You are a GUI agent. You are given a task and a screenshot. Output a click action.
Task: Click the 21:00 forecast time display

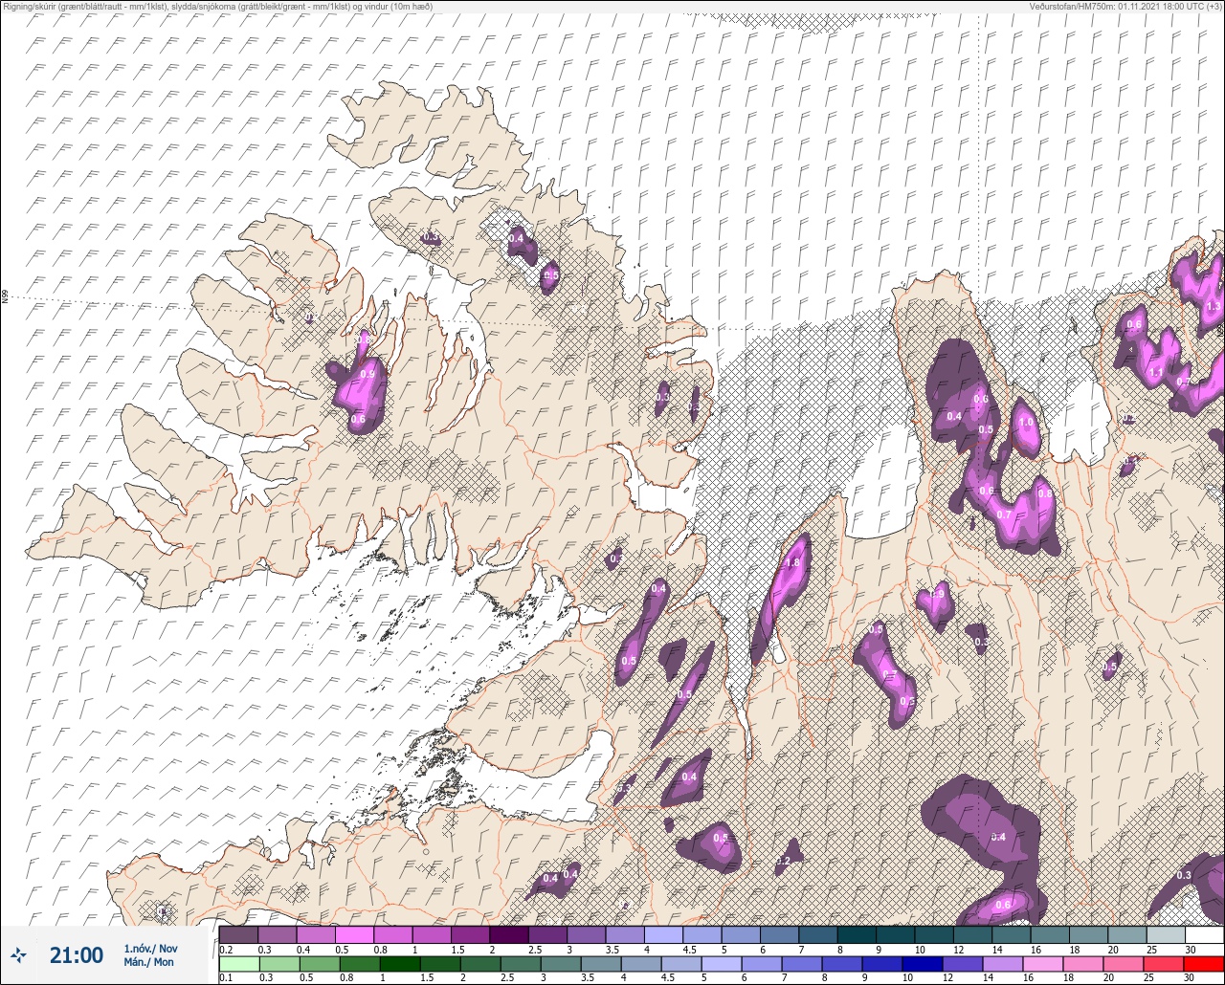77,954
